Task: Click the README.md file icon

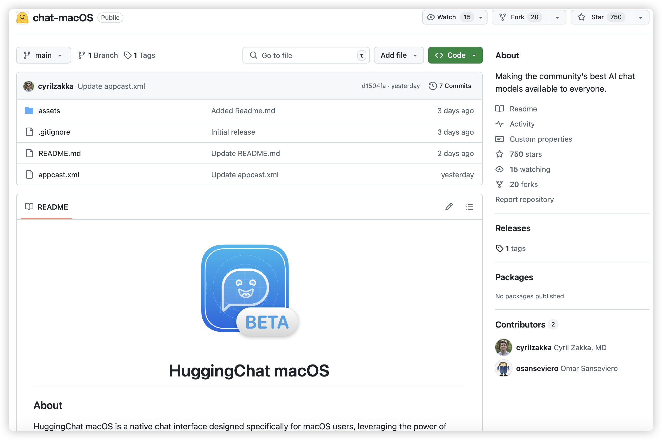Action: (29, 153)
